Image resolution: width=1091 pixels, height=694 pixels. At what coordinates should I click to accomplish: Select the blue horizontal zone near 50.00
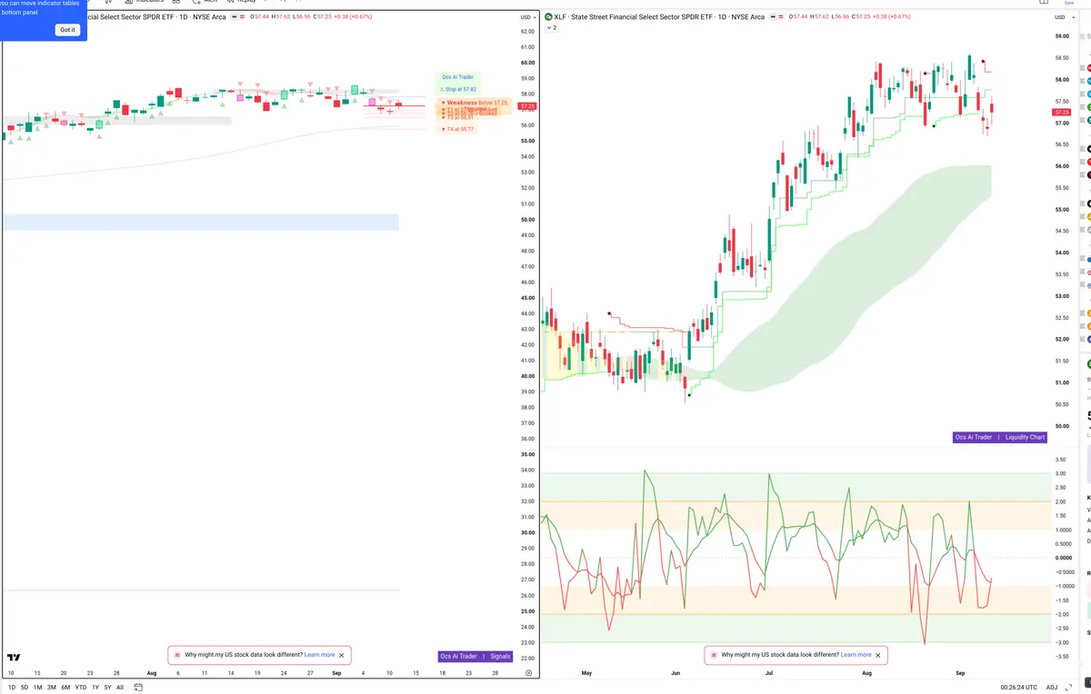click(x=201, y=222)
